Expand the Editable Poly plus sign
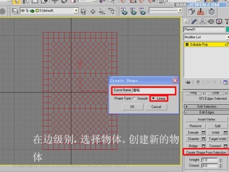This screenshot has height=172, width=229. pos(187,44)
